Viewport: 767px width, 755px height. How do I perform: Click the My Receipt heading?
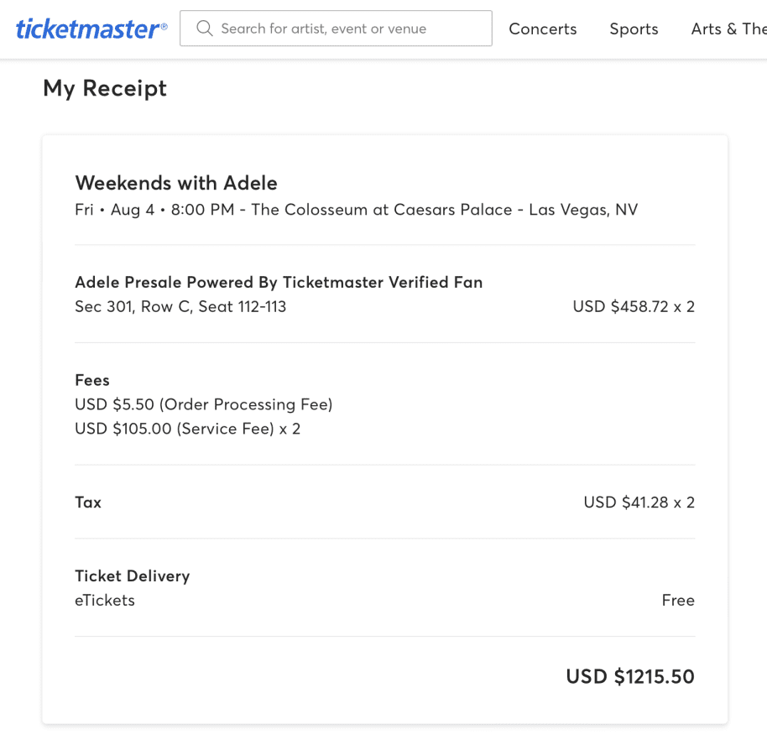pyautogui.click(x=105, y=88)
